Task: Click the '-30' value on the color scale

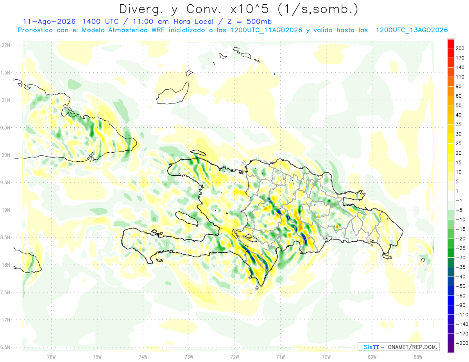Action: pos(461,258)
